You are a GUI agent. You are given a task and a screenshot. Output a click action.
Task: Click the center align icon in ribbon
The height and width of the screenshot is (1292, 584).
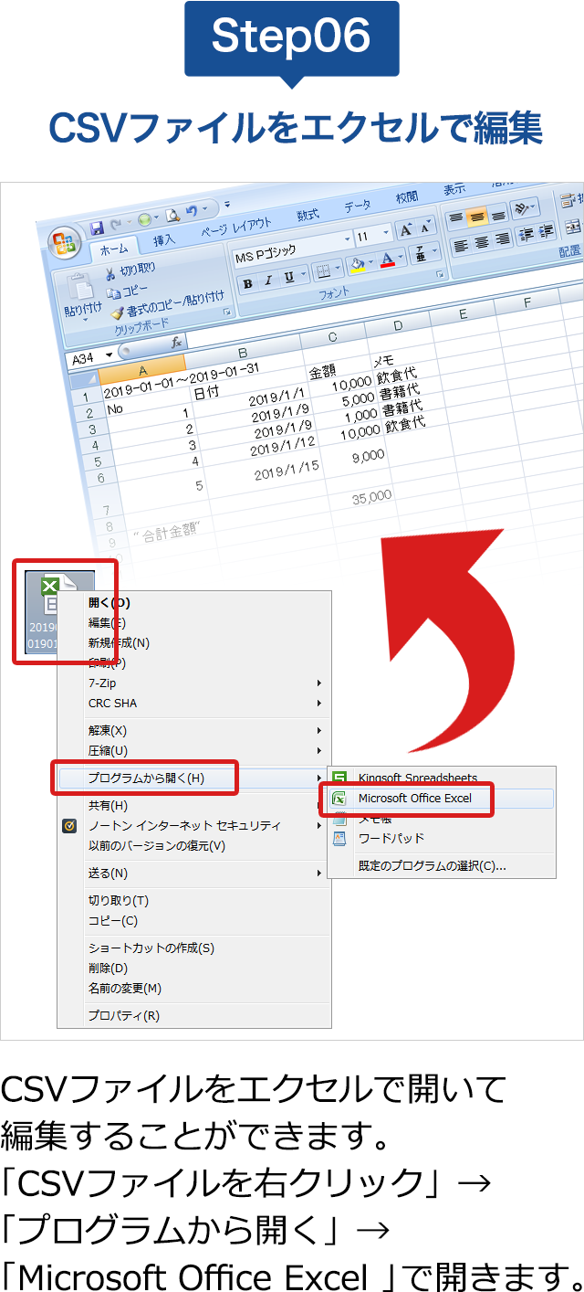[x=481, y=242]
